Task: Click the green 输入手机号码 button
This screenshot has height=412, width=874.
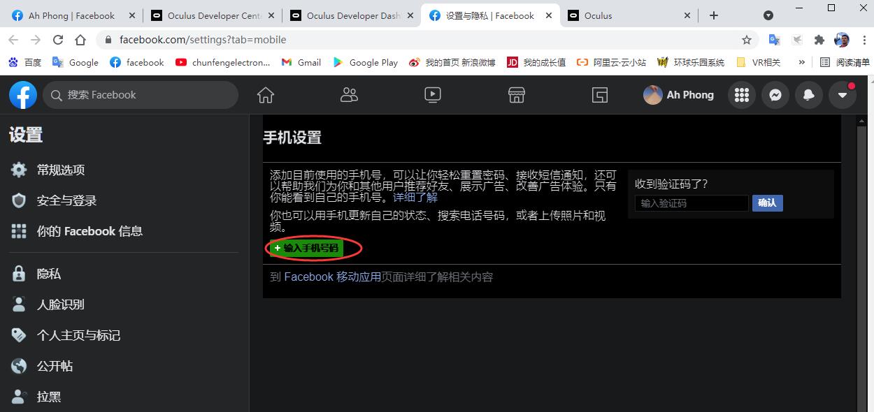Action: 306,248
